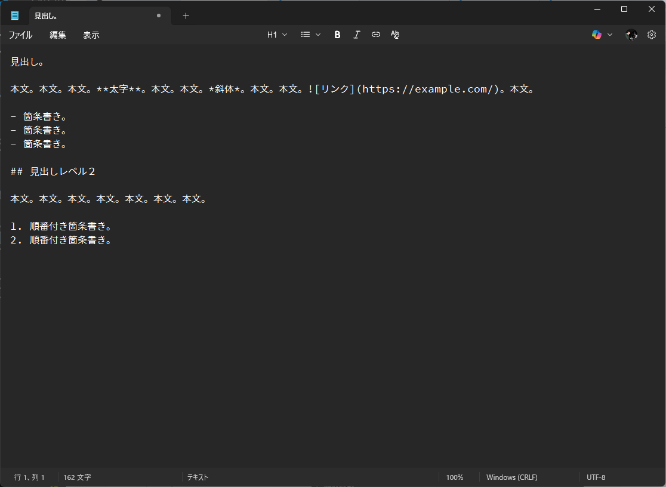Open the H1 heading style dropdown
Viewport: 666px width, 487px height.
pyautogui.click(x=277, y=35)
